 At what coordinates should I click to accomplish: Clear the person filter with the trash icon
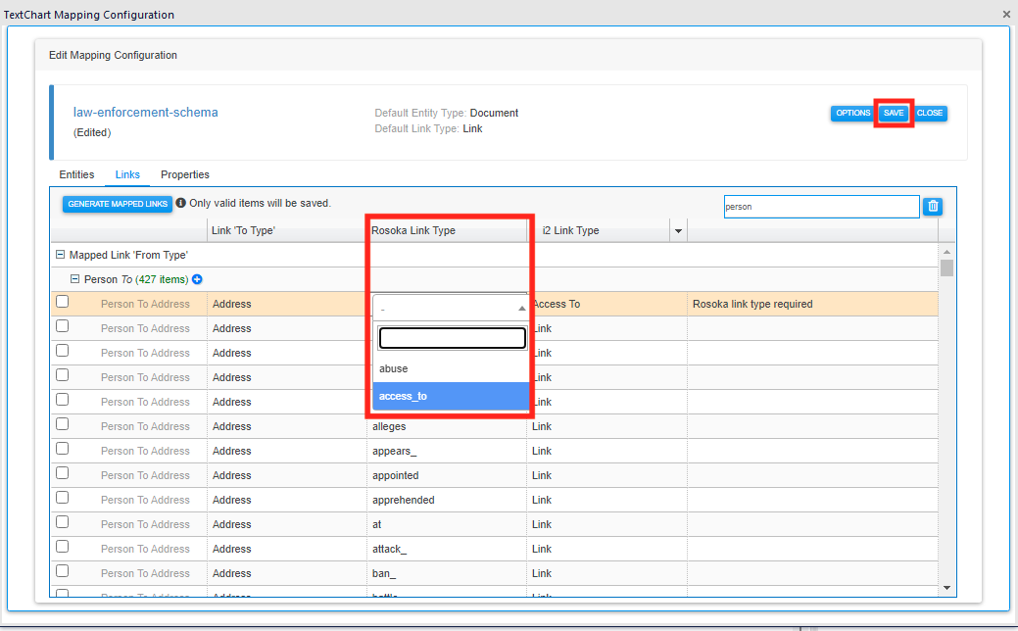click(x=932, y=206)
